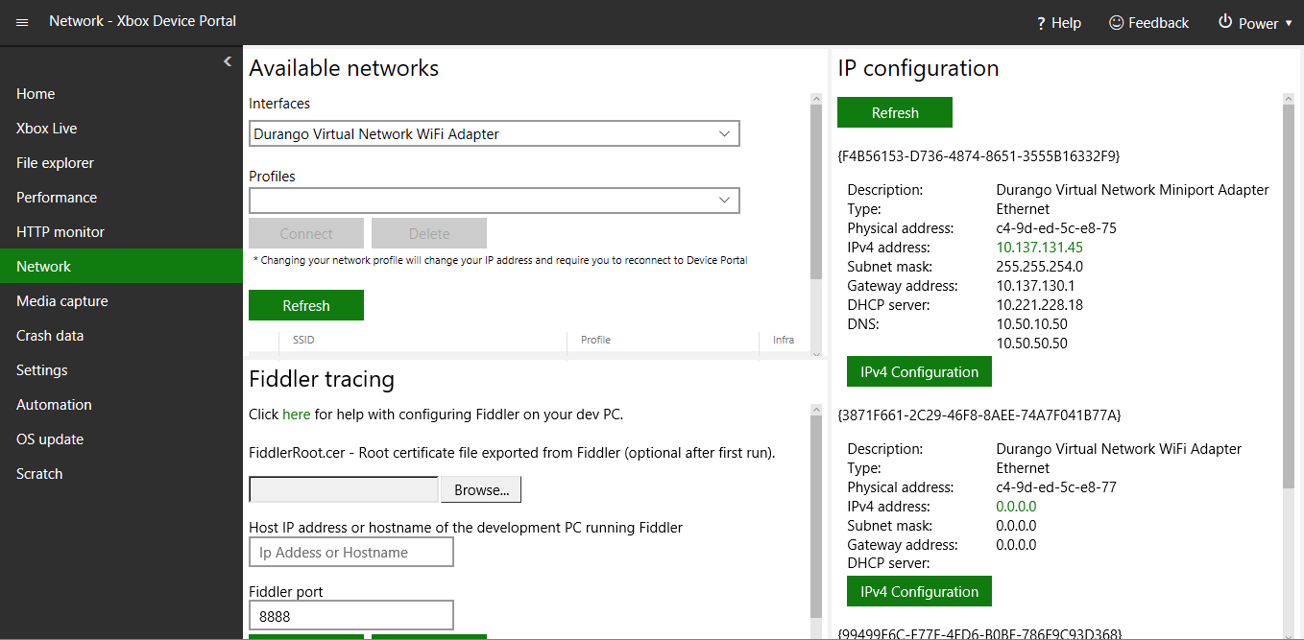
Task: Click the 'here' Fiddler help link
Action: 296,415
